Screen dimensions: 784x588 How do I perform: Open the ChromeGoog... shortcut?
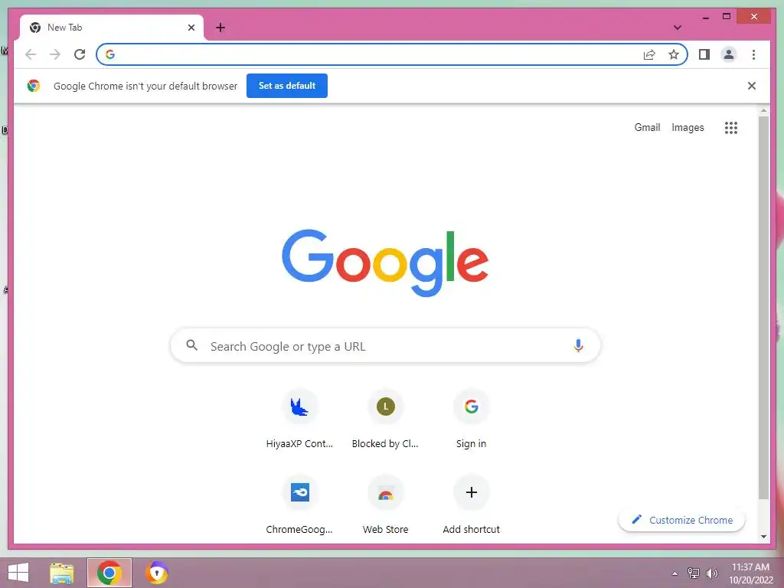tap(299, 505)
